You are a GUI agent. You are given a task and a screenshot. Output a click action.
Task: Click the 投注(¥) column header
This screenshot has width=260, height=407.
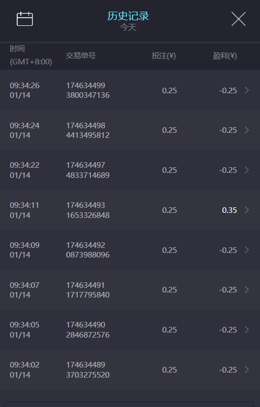pos(164,56)
